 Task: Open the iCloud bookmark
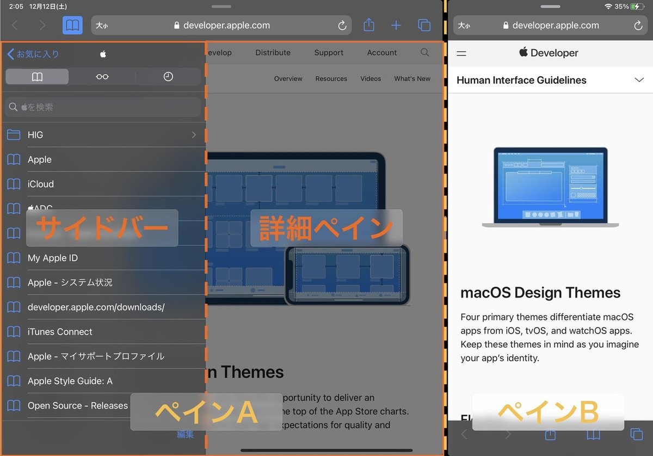[x=103, y=184]
